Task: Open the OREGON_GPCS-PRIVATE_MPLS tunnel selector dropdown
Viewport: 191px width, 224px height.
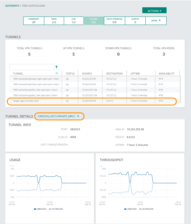Action: 59,116
